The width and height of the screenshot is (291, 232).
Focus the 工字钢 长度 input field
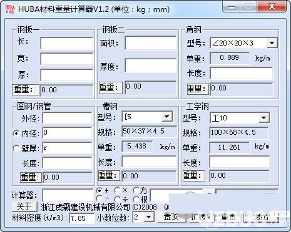(240, 162)
